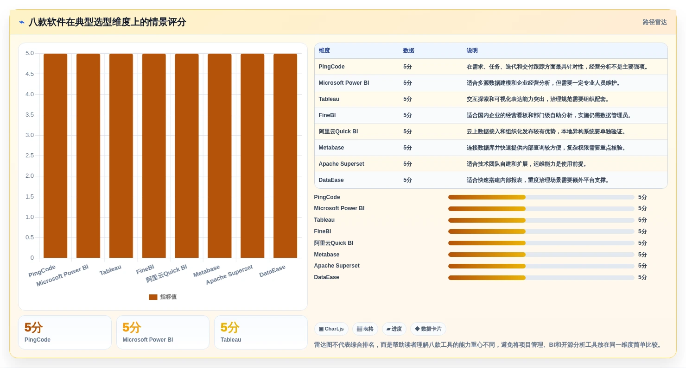Click the 阿里云Quick BI progress bar
The height and width of the screenshot is (368, 686).
point(541,243)
